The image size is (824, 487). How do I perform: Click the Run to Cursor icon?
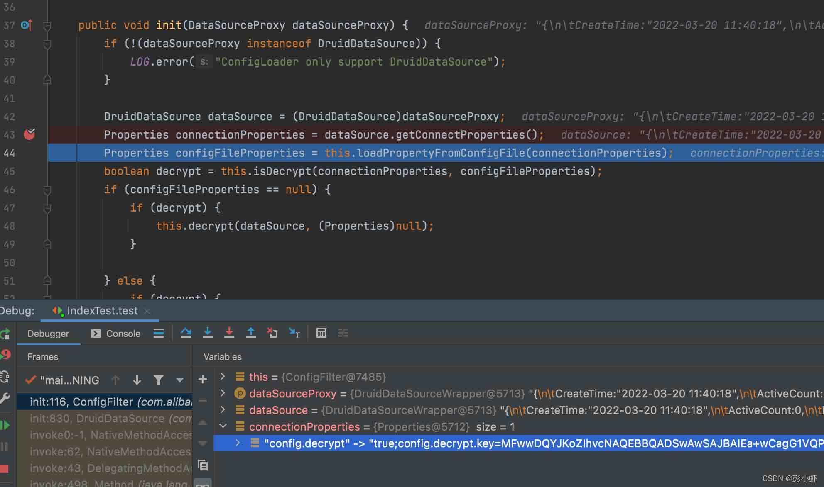pyautogui.click(x=294, y=333)
